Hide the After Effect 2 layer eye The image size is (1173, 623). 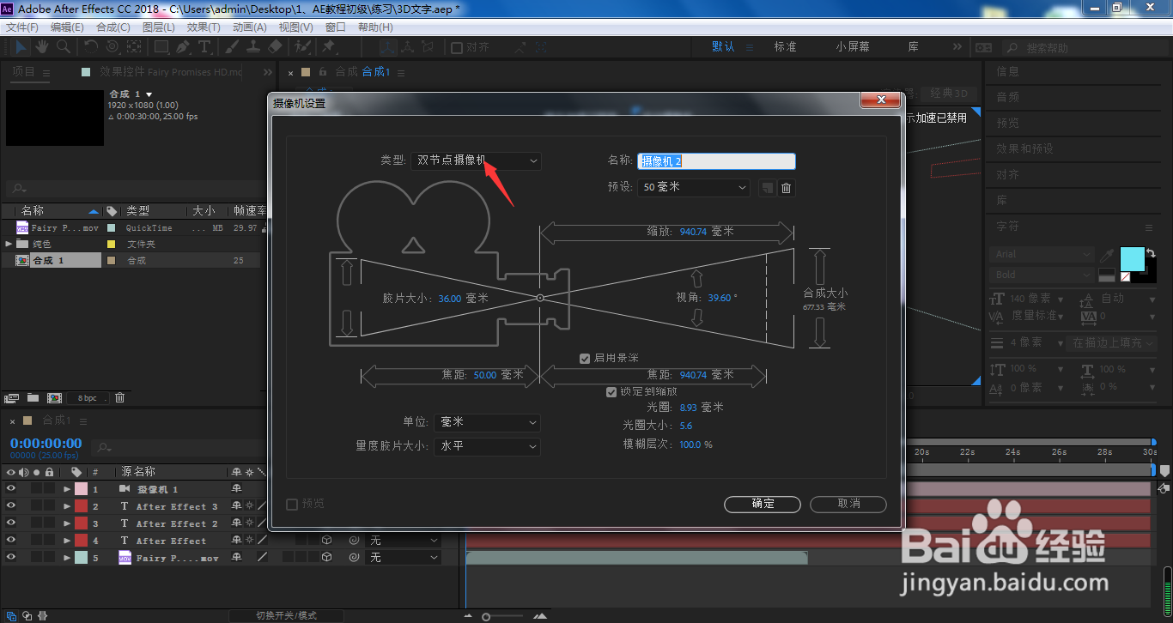[11, 523]
